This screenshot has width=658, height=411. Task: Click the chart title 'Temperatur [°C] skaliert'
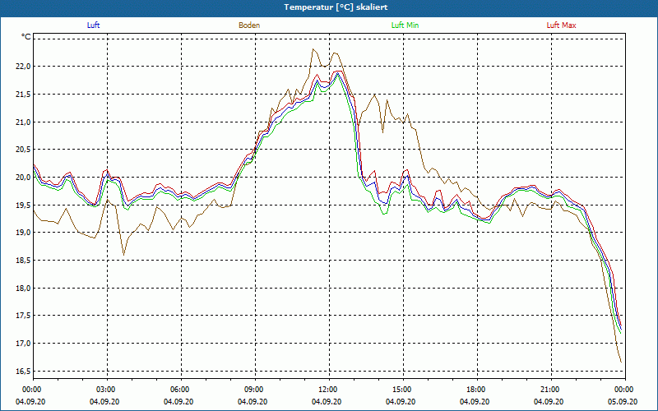(x=336, y=7)
